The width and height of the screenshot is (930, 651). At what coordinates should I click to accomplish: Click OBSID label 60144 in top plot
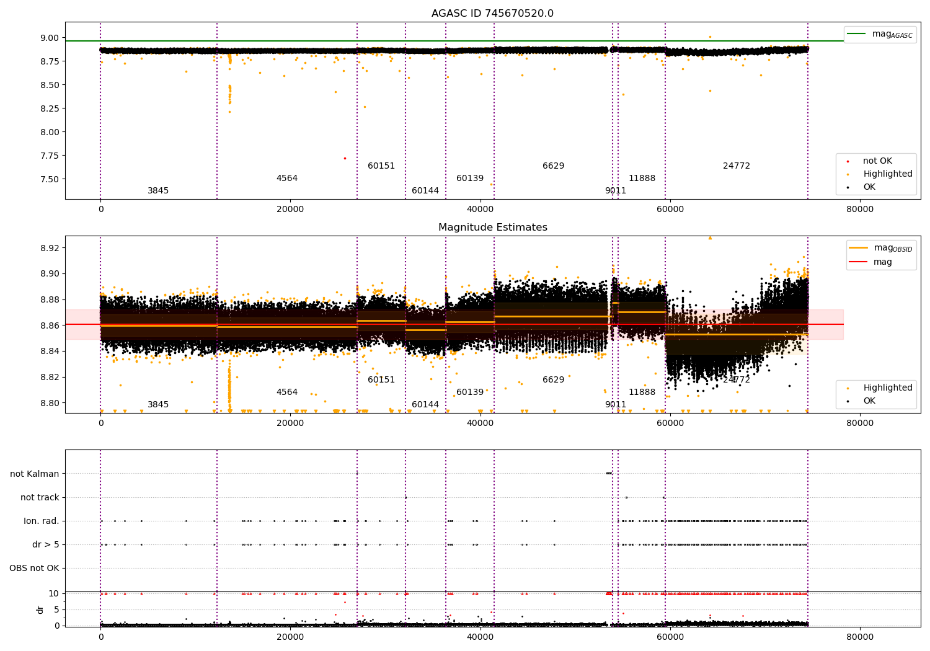point(425,191)
